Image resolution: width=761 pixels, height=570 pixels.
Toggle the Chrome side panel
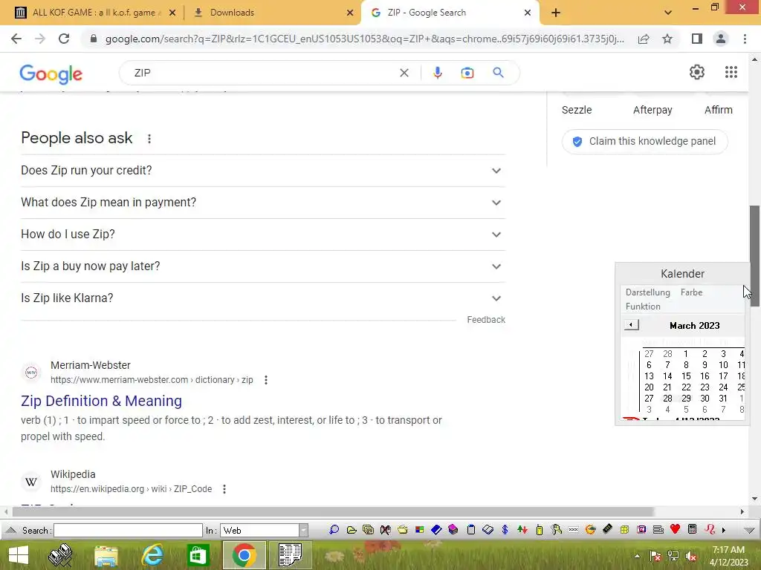[697, 39]
